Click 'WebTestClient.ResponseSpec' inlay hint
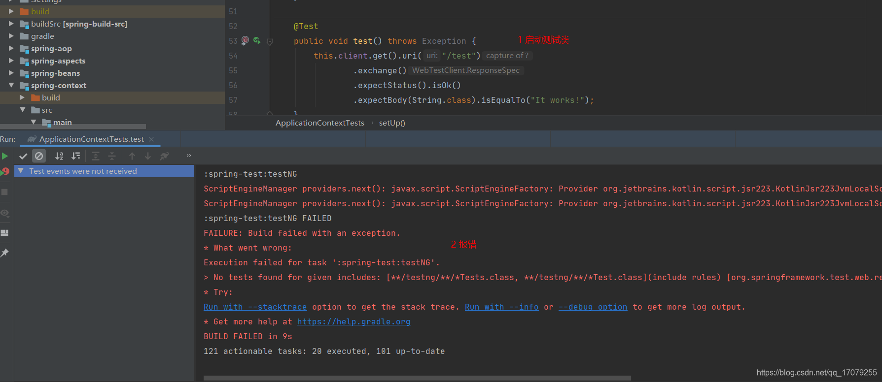Viewport: 882px width, 382px height. coord(466,70)
